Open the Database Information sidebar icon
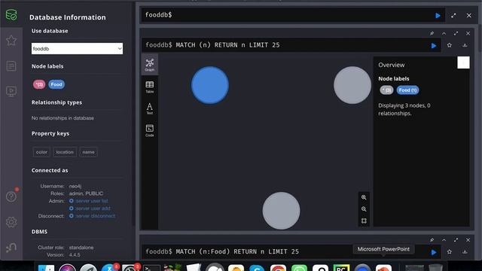The height and width of the screenshot is (271, 482). pyautogui.click(x=11, y=15)
